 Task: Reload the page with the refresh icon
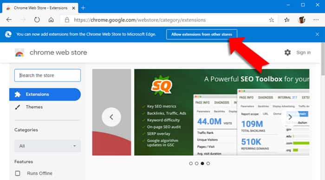[x=37, y=20]
